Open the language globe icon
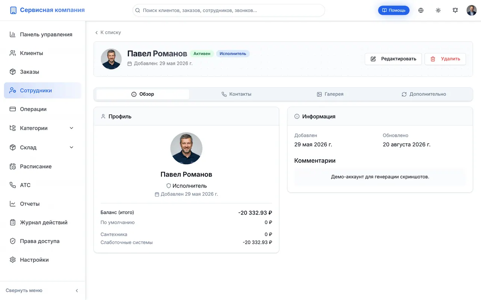Screen dimensions: 481x300 click(421, 10)
